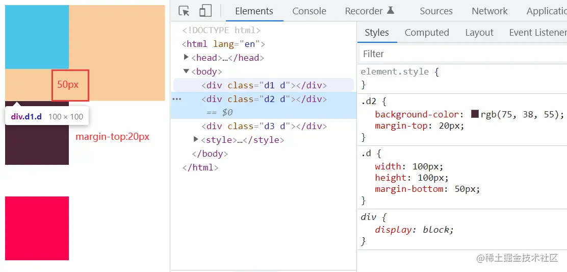Viewport: 567px width, 272px height.
Task: Open the Event Listeners sub-tab
Action: point(538,33)
